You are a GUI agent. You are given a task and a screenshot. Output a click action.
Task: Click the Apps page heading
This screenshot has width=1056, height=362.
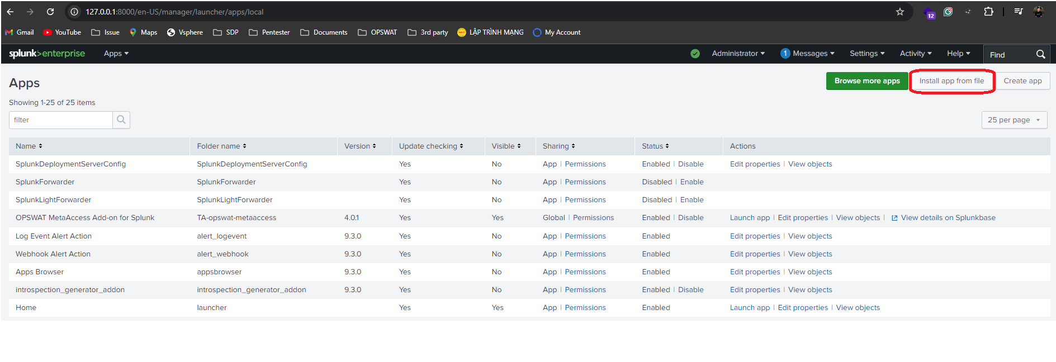[25, 83]
